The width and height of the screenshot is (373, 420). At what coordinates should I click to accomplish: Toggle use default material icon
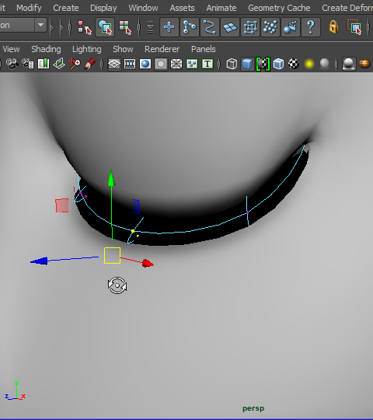click(x=263, y=64)
